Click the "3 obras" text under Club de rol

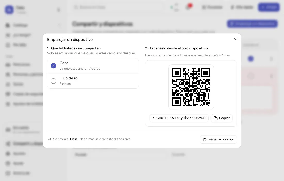pos(65,84)
